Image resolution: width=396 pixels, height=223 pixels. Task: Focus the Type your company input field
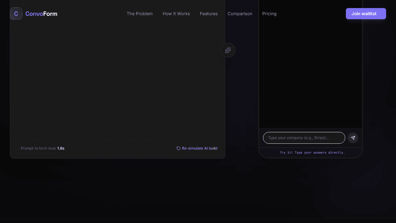tap(304, 138)
